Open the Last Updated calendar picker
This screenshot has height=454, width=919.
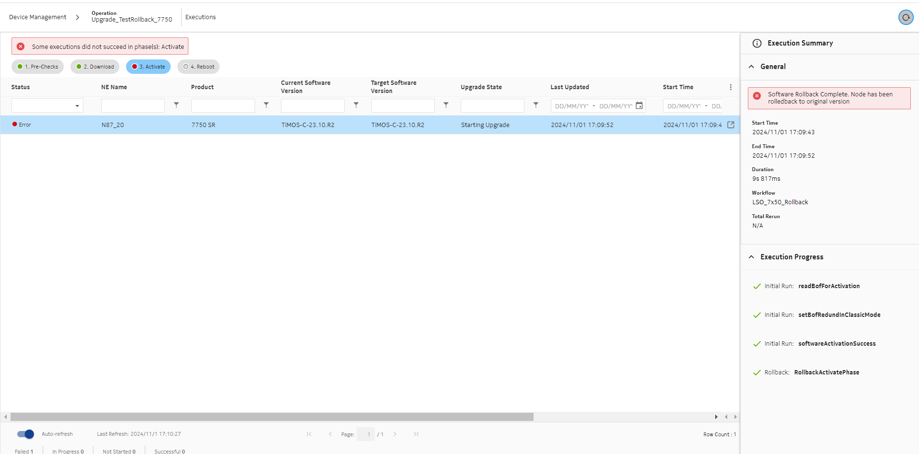click(639, 105)
